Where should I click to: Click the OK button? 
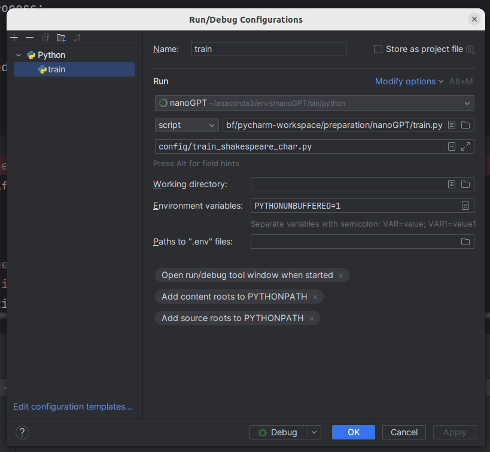coord(353,432)
